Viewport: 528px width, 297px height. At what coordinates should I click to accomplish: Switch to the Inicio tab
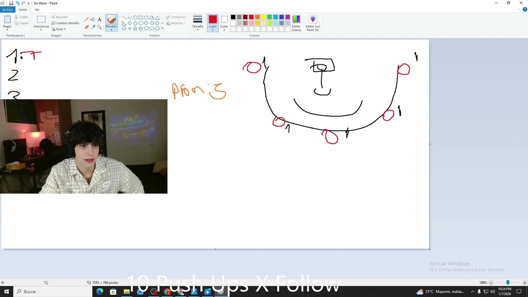(x=23, y=9)
